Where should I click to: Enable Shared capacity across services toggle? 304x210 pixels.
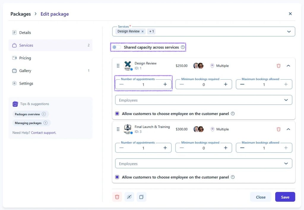116,47
